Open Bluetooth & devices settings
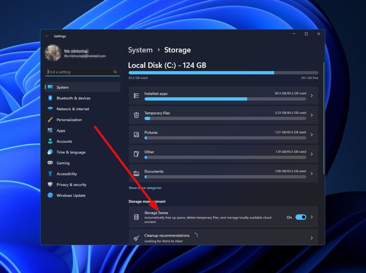366x273 pixels. 73,98
